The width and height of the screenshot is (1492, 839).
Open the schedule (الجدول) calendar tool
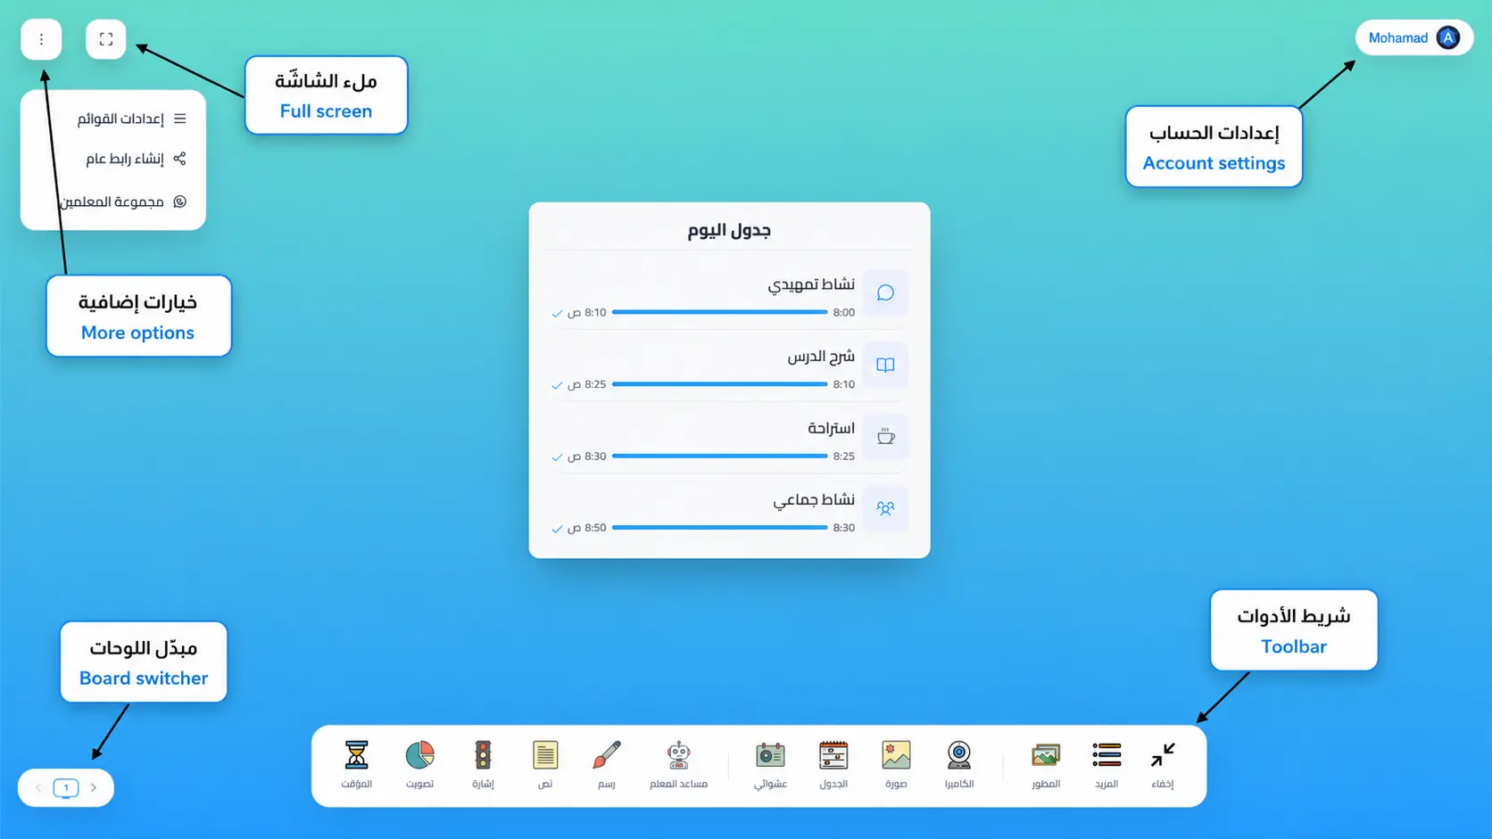[833, 765]
